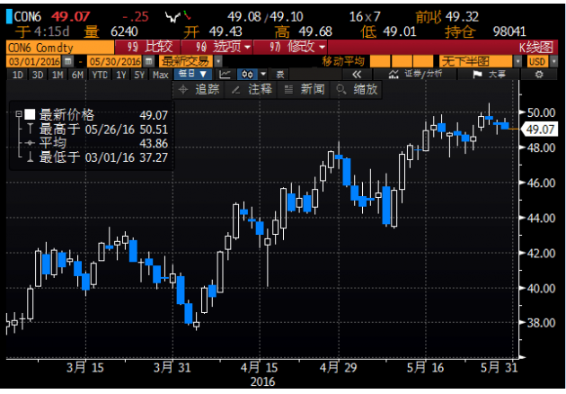Open the start date calendar picker
This screenshot has height=394, width=566.
[66, 61]
